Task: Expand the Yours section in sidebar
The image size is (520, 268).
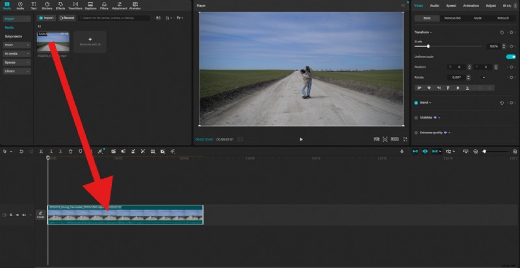Action: (17, 45)
